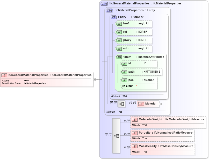Screen dimensions: 209x159
Task: Select the A icon beside href attribute
Action: pos(118,24)
